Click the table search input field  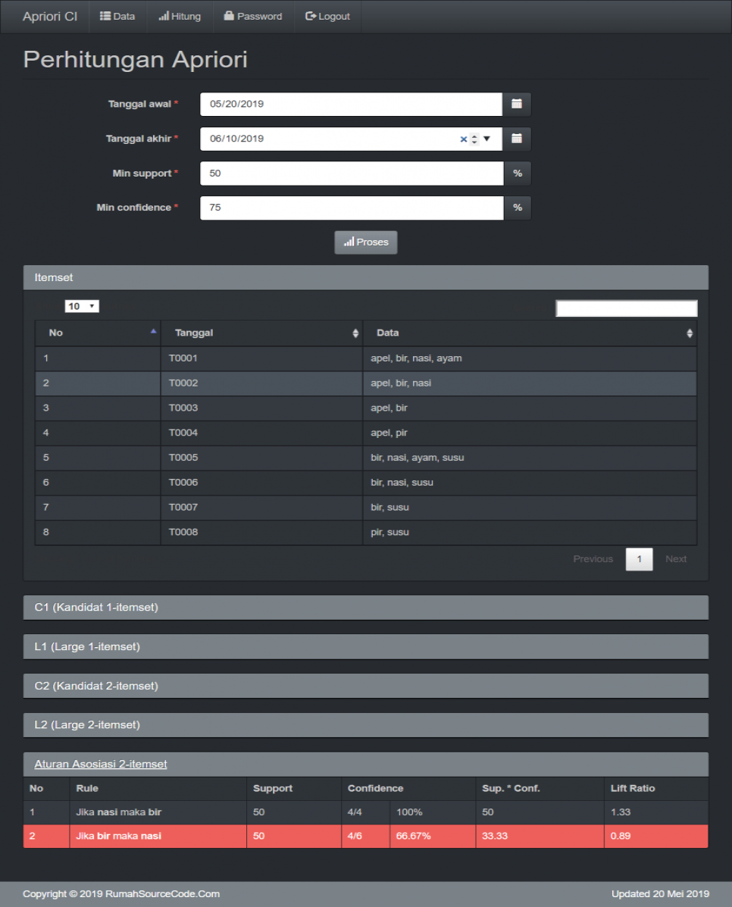pyautogui.click(x=626, y=308)
